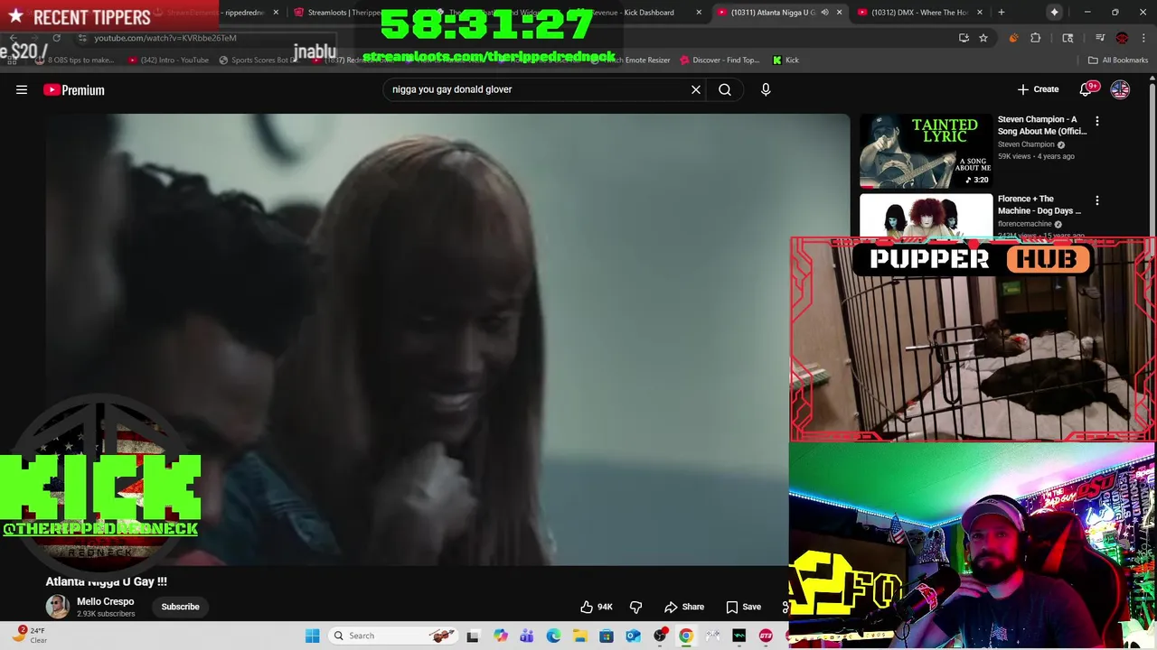Open the Chrome three-dot menu
This screenshot has height=650, width=1157.
pos(1143,38)
